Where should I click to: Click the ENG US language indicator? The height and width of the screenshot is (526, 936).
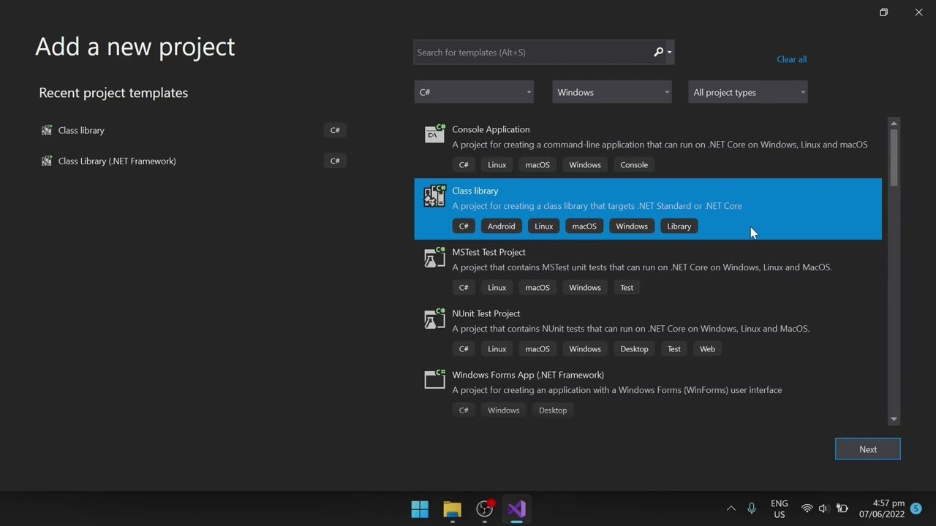(x=779, y=508)
